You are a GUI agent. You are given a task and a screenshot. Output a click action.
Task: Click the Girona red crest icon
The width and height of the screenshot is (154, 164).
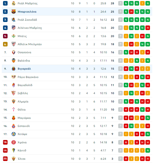click(13, 142)
